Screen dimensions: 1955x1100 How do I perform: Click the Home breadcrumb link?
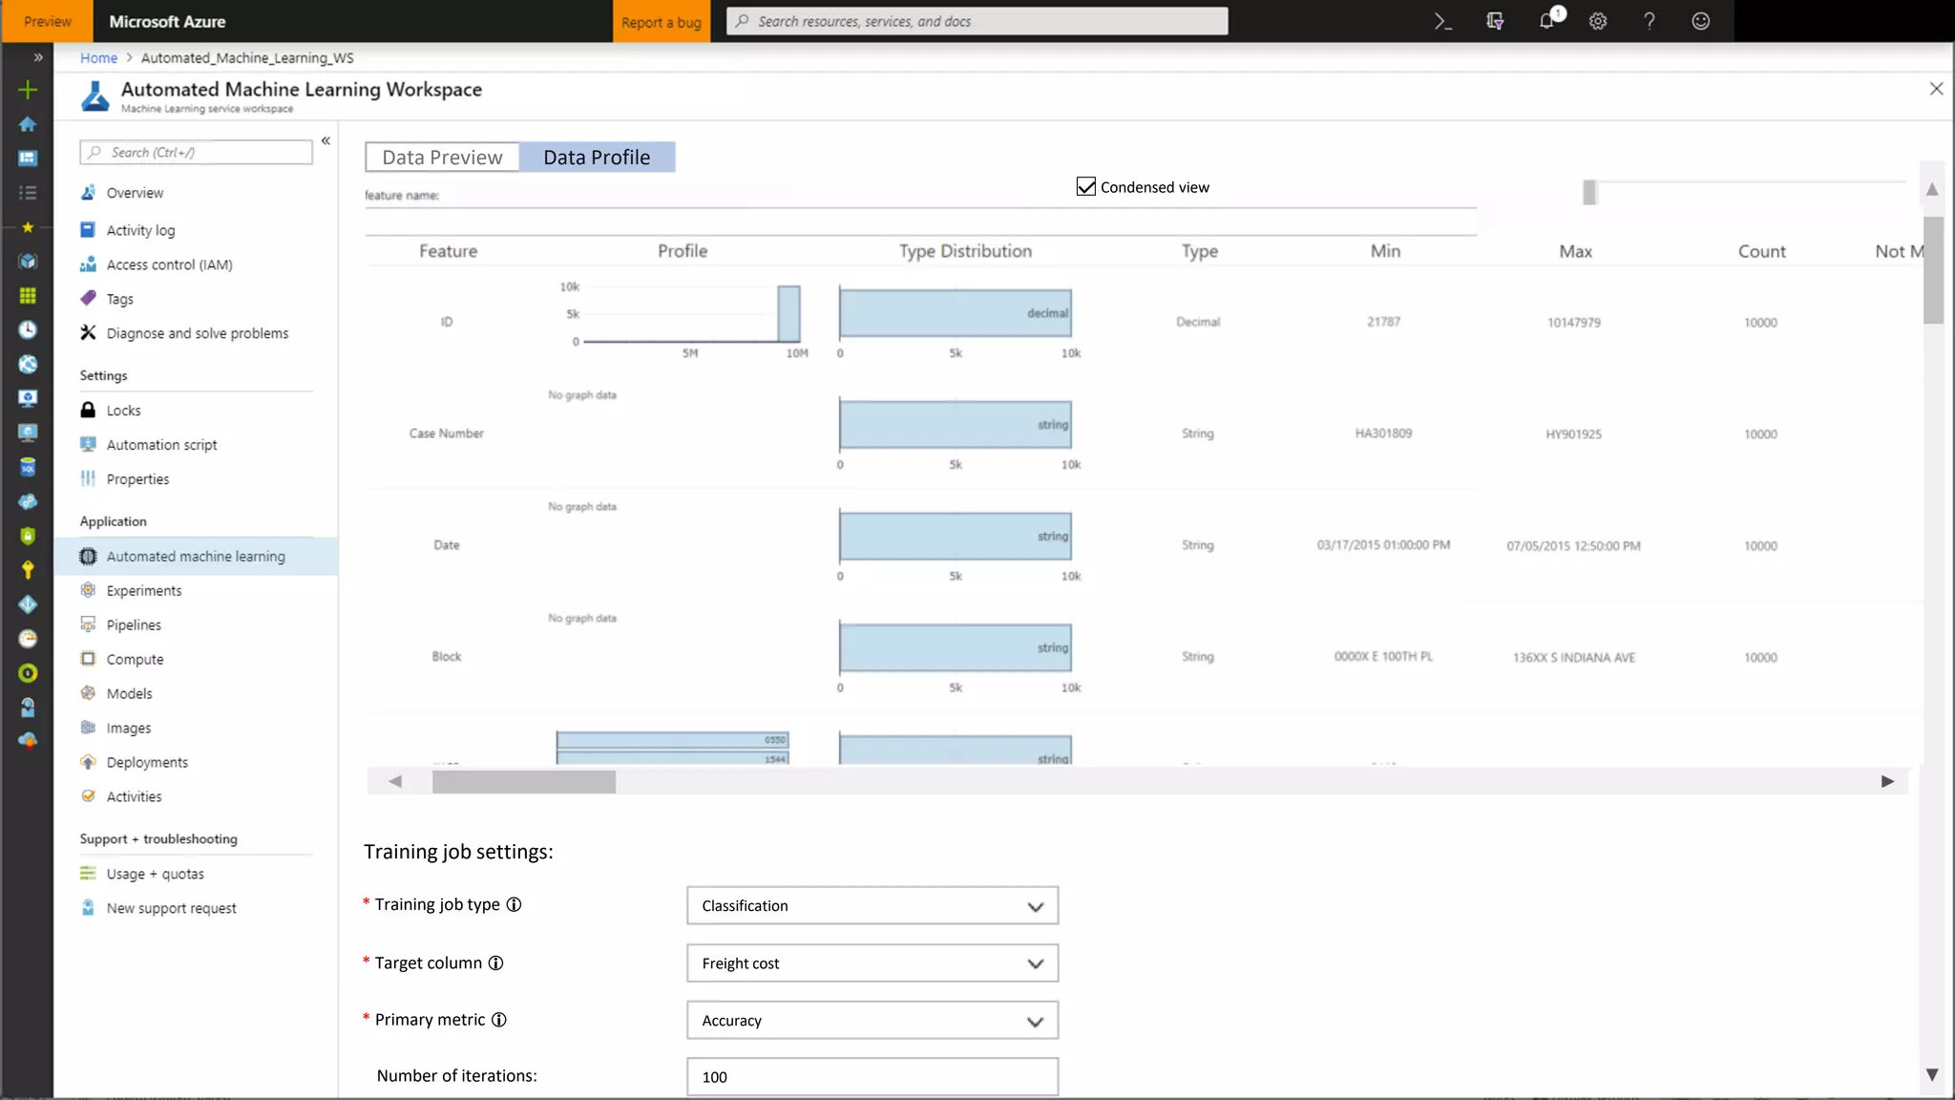pyautogui.click(x=98, y=57)
